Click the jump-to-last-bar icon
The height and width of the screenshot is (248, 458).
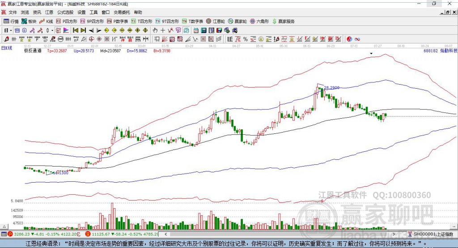[83, 30]
